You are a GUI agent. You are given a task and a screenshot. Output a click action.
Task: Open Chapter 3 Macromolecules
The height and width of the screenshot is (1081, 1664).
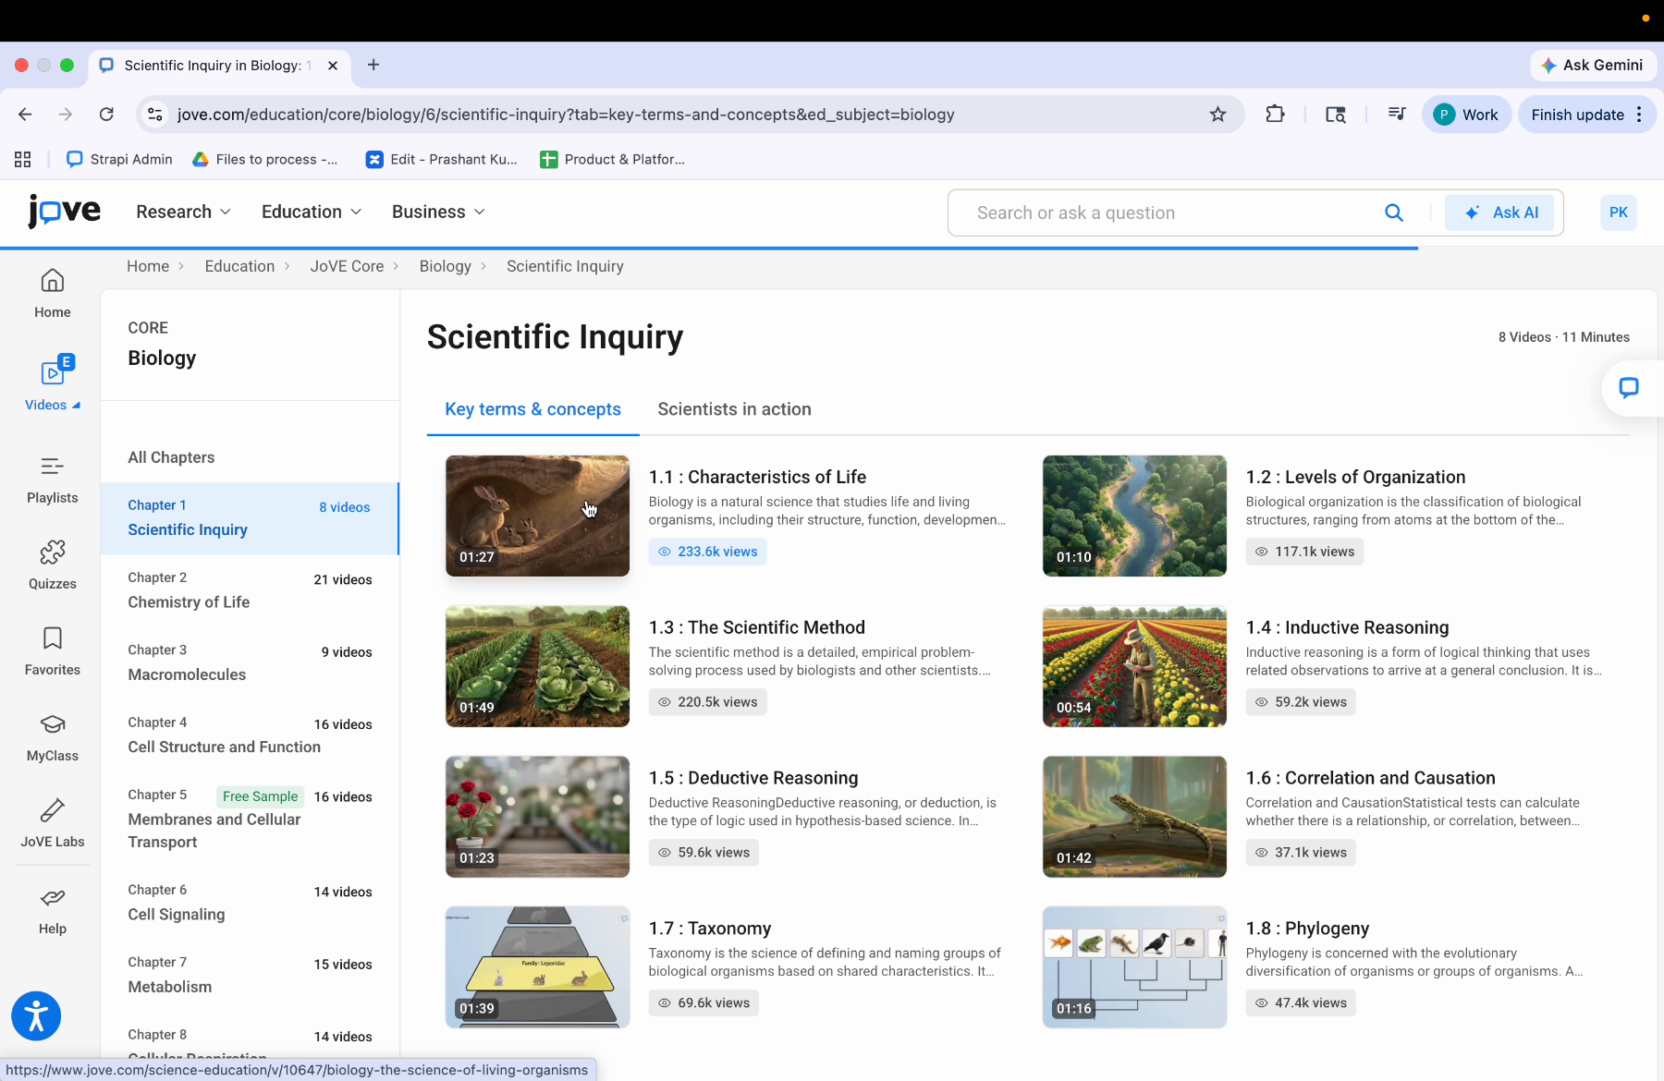pyautogui.click(x=250, y=662)
